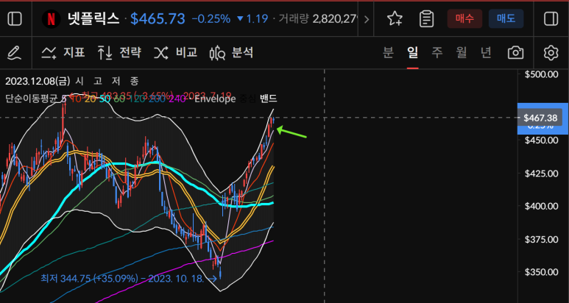
Task: Click the 매수 buy button
Action: 465,19
